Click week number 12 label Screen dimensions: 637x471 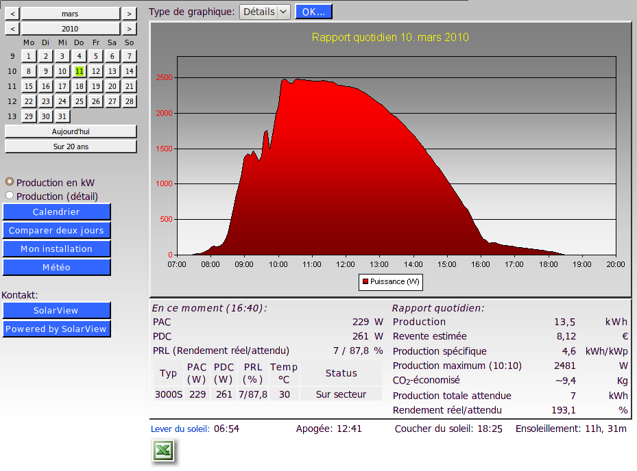tap(12, 101)
